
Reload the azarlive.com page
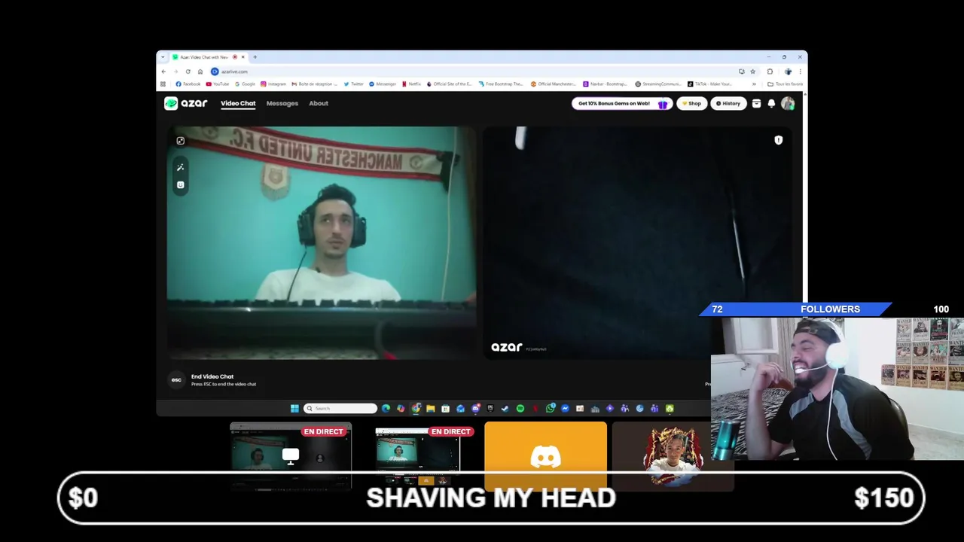click(188, 72)
